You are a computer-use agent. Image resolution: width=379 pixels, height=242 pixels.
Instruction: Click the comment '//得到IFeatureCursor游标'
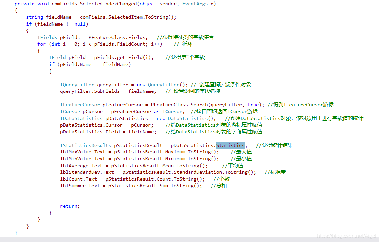[x=301, y=105]
